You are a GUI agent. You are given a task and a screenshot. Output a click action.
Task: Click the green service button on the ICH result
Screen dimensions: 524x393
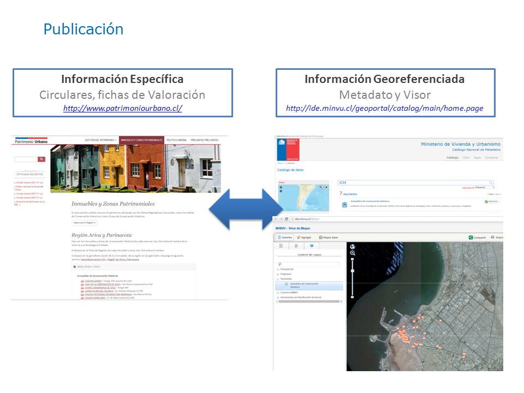pos(491,201)
